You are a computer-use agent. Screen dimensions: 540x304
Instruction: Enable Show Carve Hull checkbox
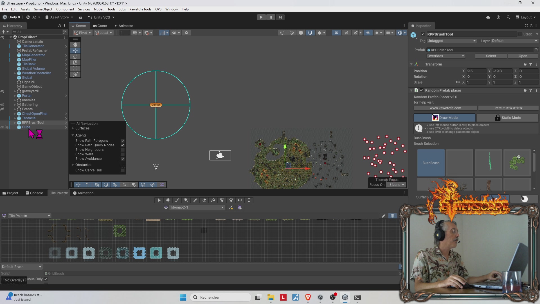[123, 170]
